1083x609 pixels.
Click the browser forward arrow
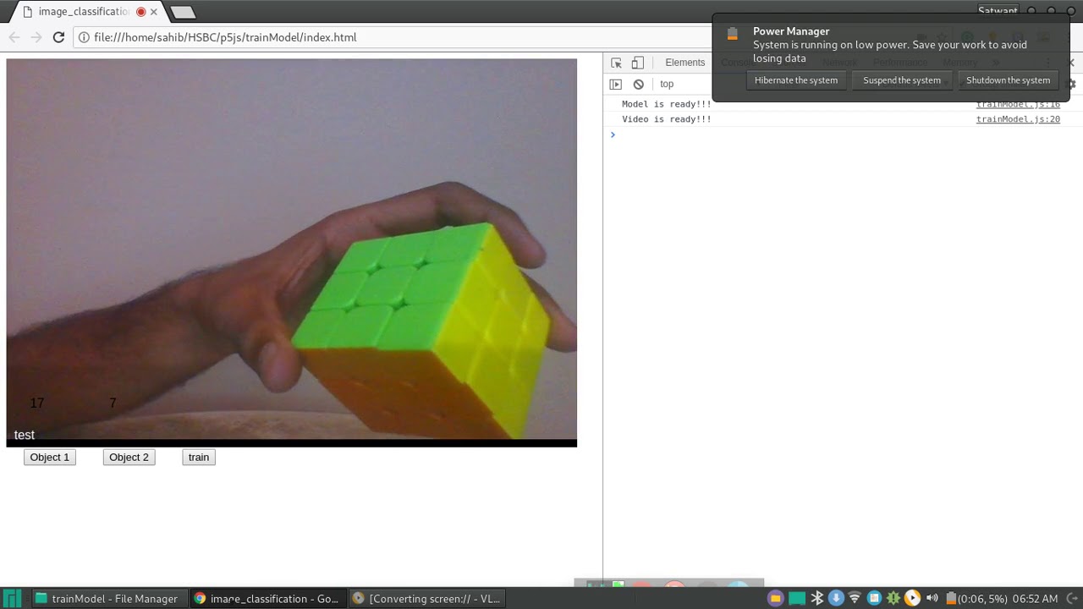tap(36, 37)
